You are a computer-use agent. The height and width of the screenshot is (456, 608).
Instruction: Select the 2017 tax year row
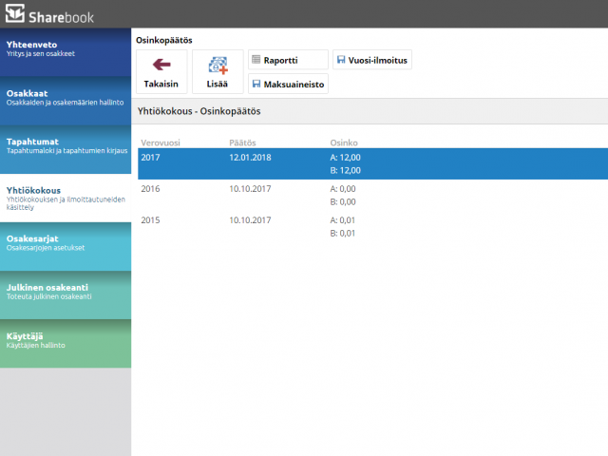pyautogui.click(x=372, y=163)
